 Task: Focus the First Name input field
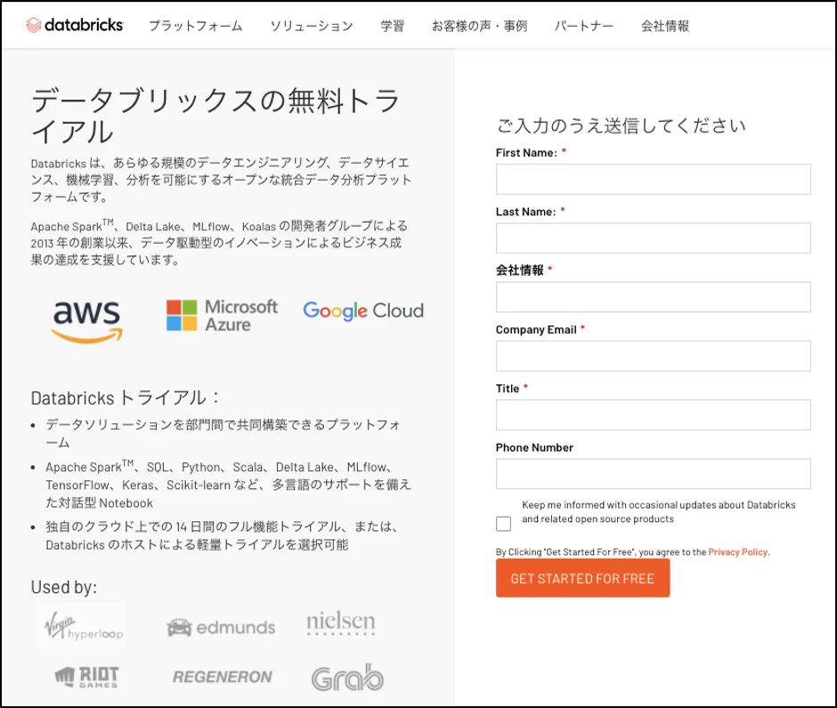654,179
